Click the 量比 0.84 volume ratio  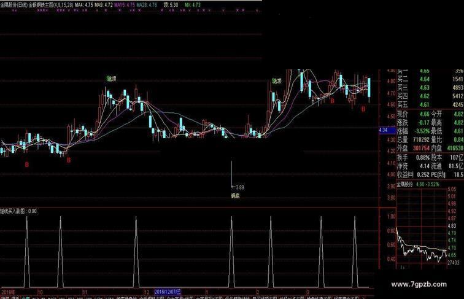(x=458, y=139)
